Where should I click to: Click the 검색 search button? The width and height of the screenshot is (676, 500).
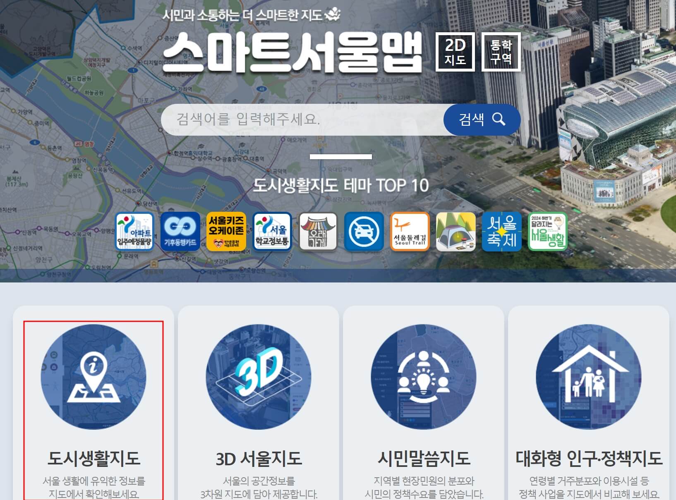(482, 120)
